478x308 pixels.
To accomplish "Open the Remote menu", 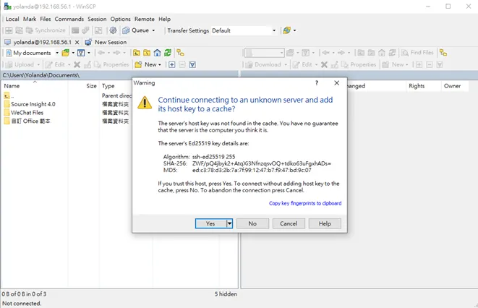I will [145, 19].
